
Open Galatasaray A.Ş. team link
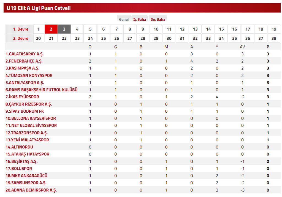click(25, 54)
